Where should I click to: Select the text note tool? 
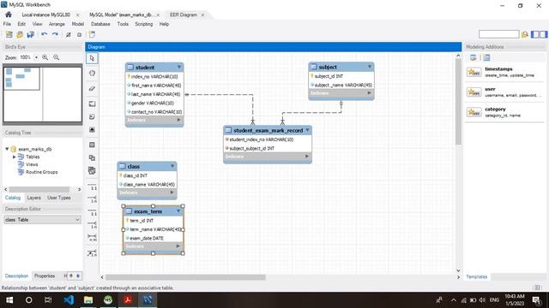coord(92,116)
